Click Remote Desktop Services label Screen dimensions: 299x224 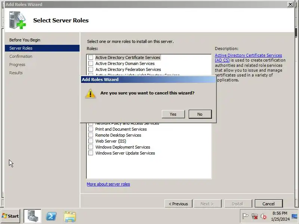(118, 135)
